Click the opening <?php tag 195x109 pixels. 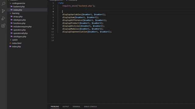click(x=61, y=3)
